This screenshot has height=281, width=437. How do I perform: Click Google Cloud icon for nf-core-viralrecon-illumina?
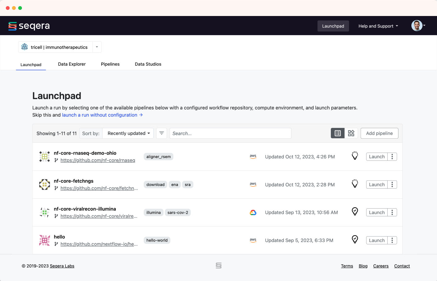click(x=253, y=213)
